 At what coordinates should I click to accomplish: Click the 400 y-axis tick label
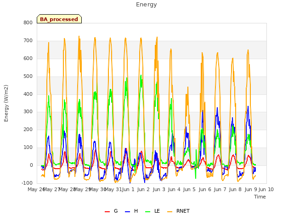coord(28,94)
